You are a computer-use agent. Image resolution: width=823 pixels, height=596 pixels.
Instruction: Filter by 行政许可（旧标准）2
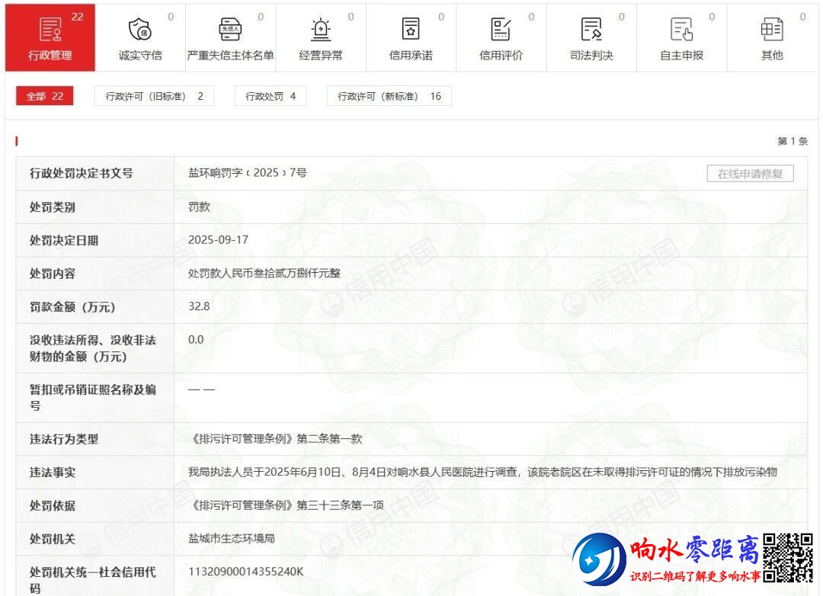[154, 96]
